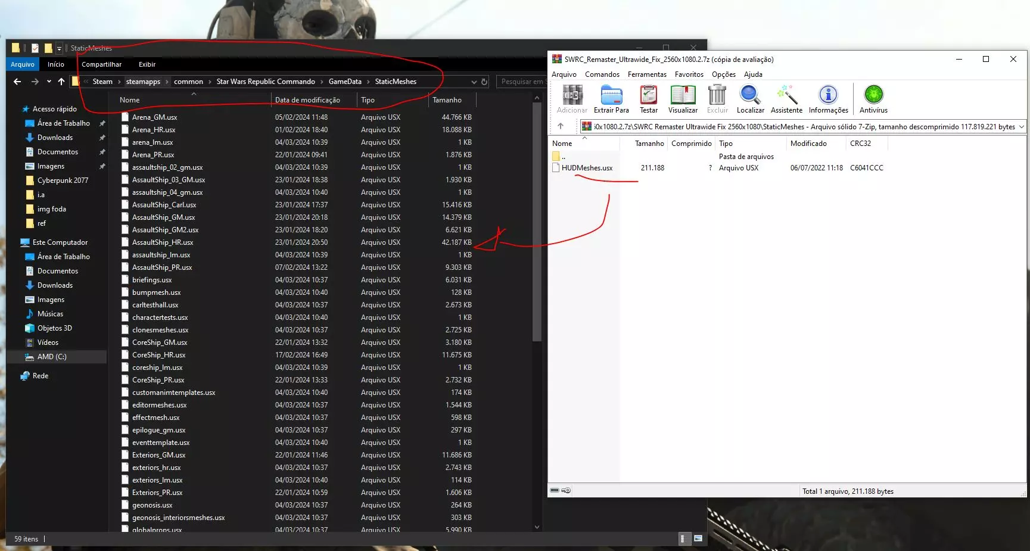Viewport: 1030px width, 551px height.
Task: Click GameData in the address breadcrumb
Action: click(x=345, y=82)
